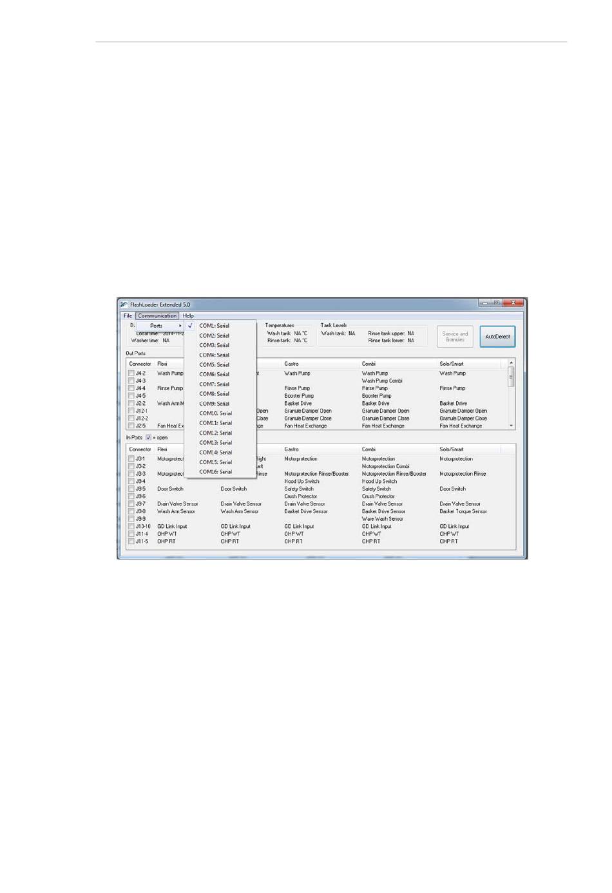
Task: Click the Solo/Smart column header in Out Ports
Action: 469,364
